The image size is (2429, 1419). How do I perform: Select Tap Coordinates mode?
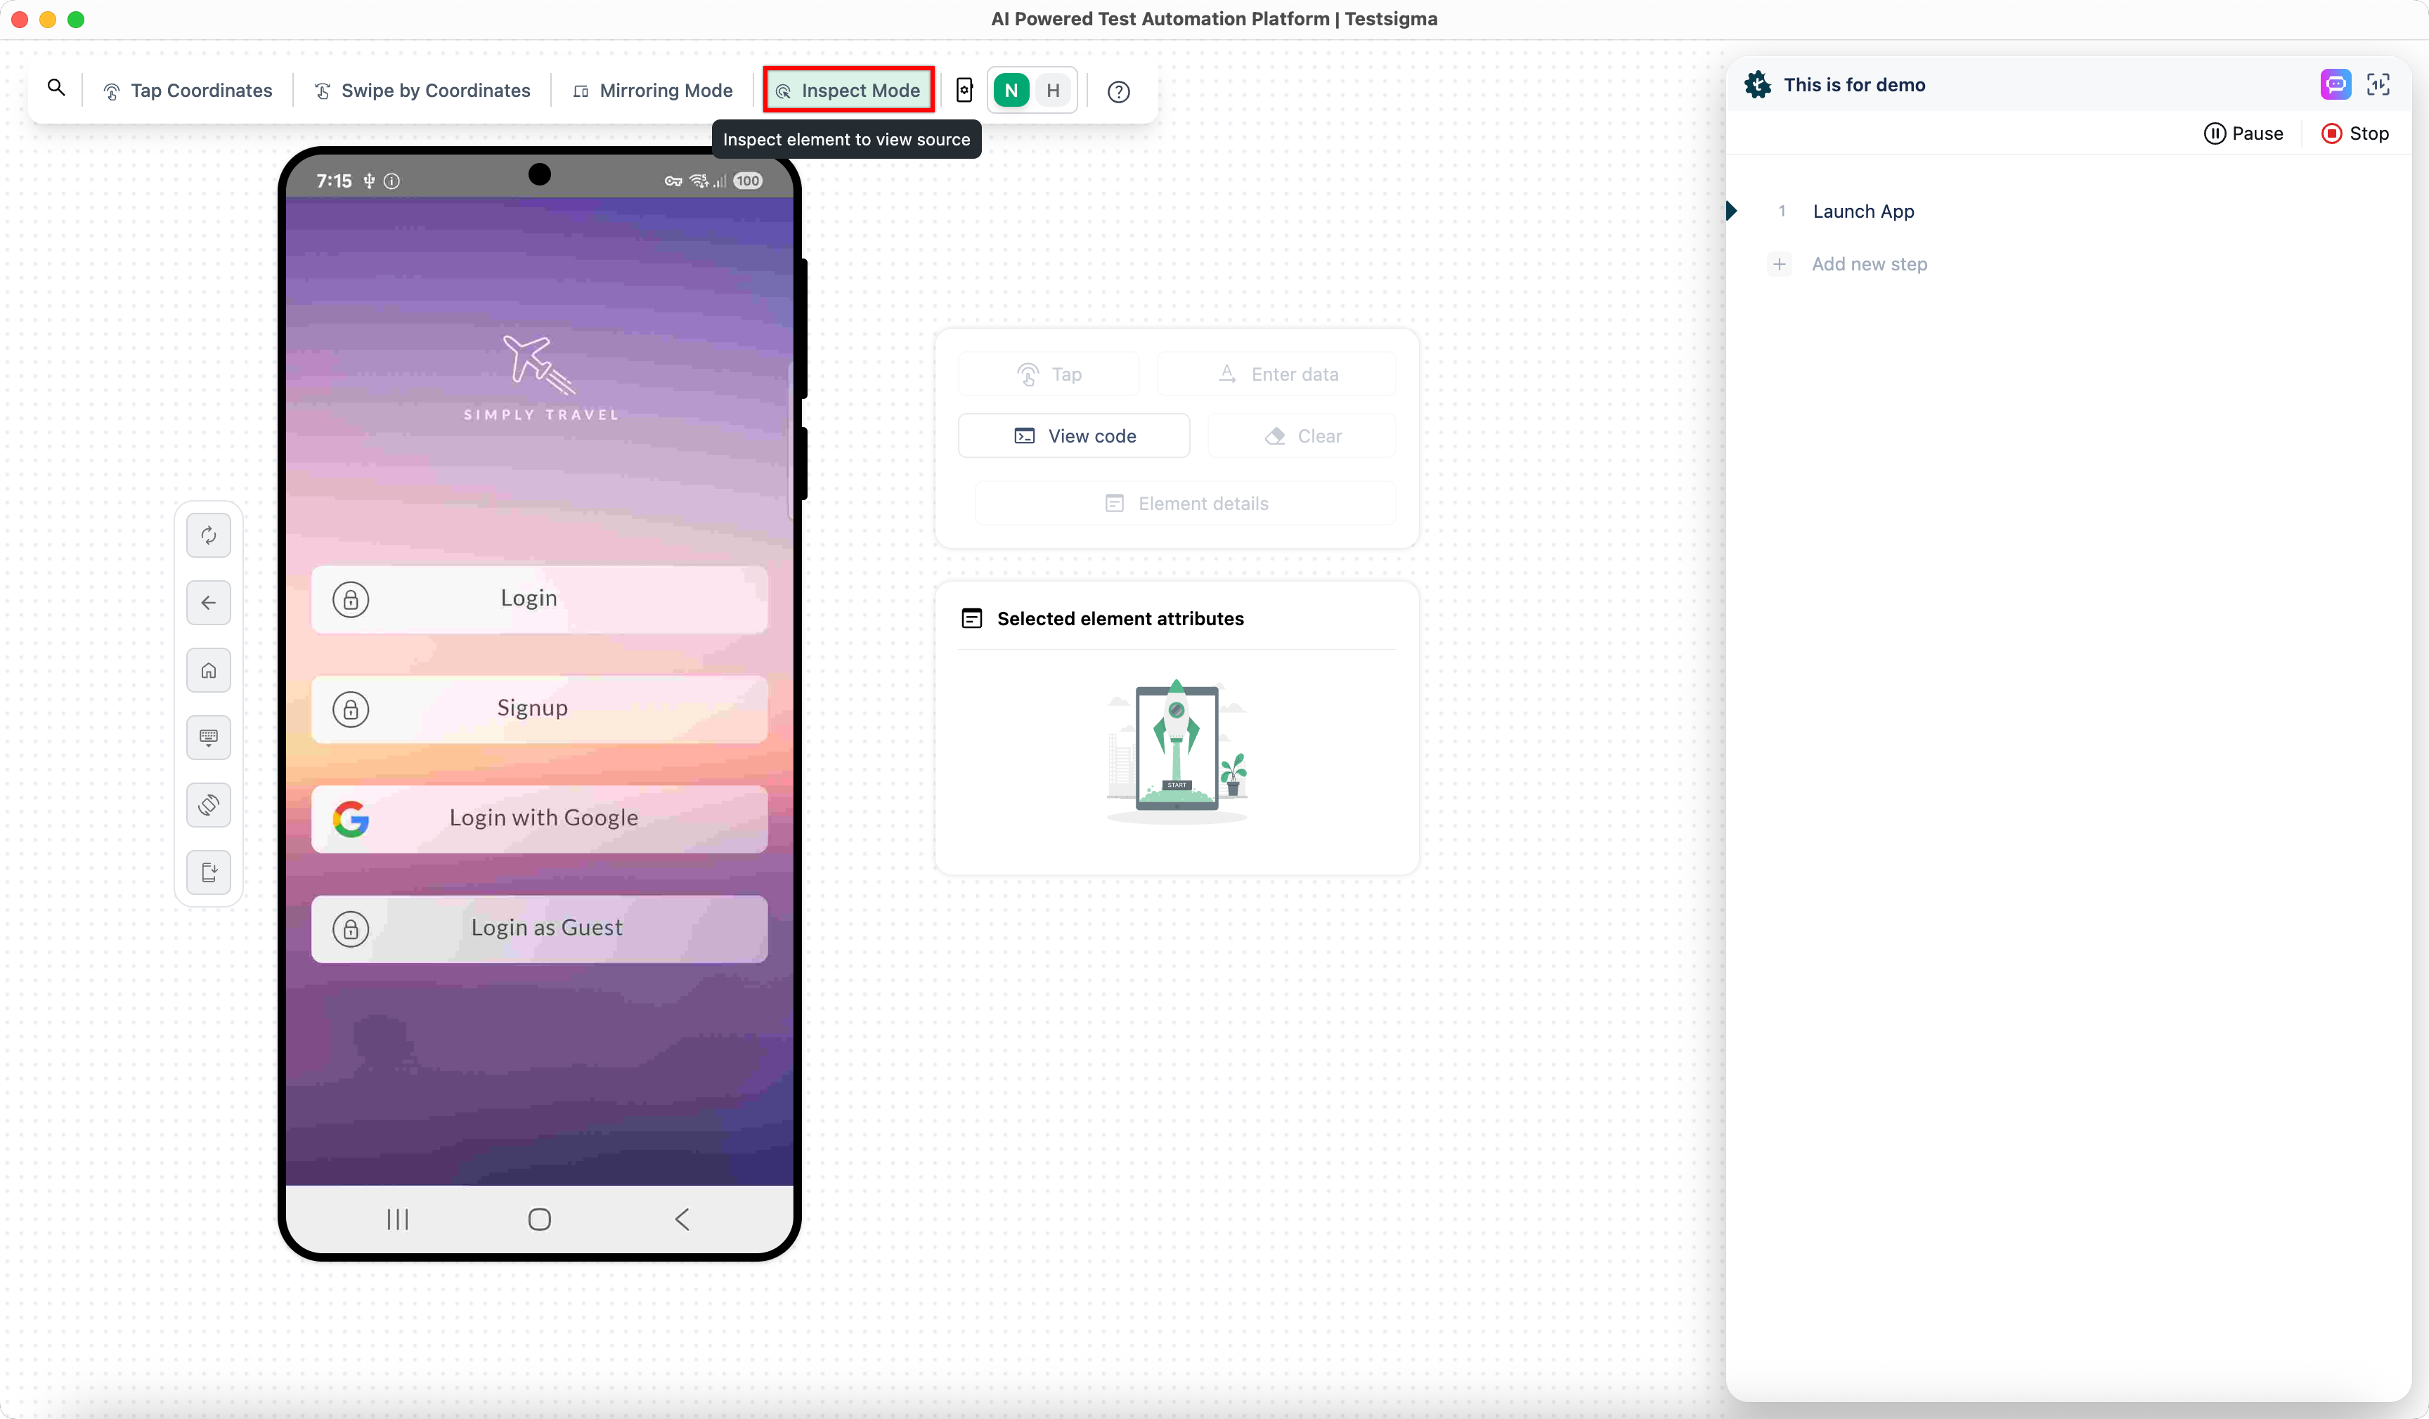[x=188, y=91]
